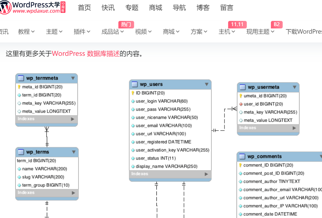Click the slug VARCHAR(200) diamond icon
The image size is (322, 218).
click(x=19, y=177)
